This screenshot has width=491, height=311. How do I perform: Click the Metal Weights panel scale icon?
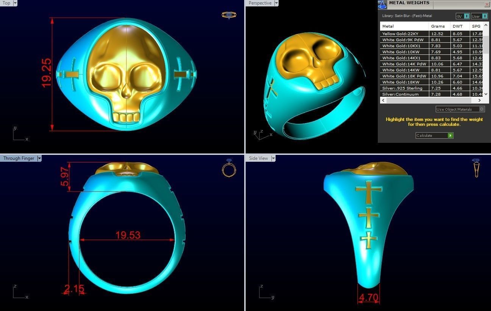tap(382, 4)
